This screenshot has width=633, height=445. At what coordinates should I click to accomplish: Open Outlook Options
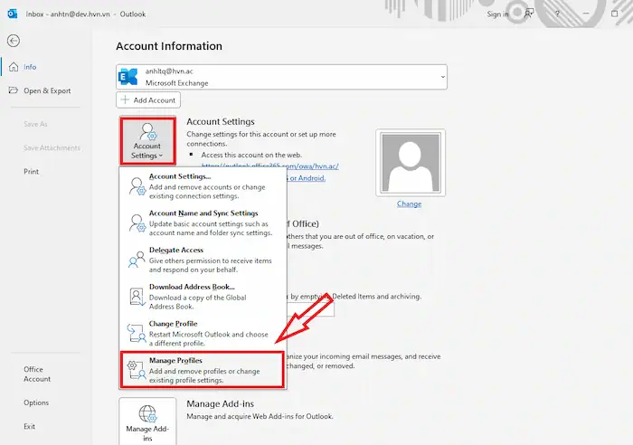click(x=36, y=402)
